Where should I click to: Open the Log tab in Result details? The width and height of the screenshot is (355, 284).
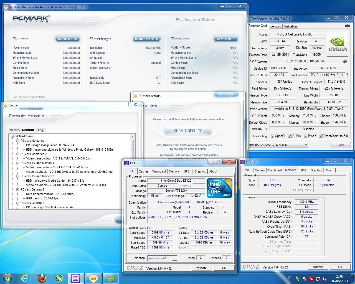coord(40,130)
